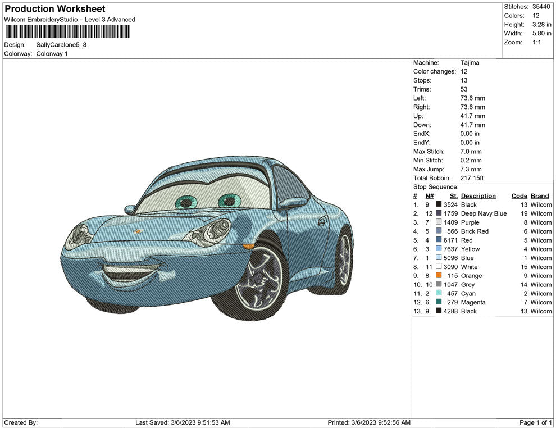The width and height of the screenshot is (556, 428).
Task: Click the Stitches count 35440
Action: [542, 7]
